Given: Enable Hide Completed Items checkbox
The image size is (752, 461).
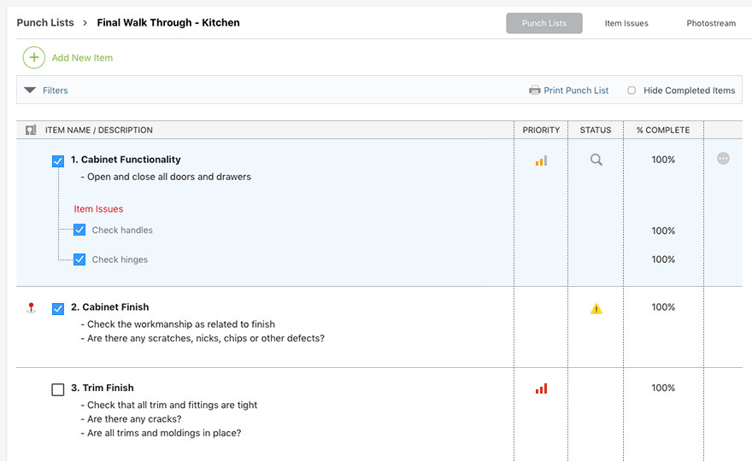Looking at the screenshot, I should tap(632, 90).
